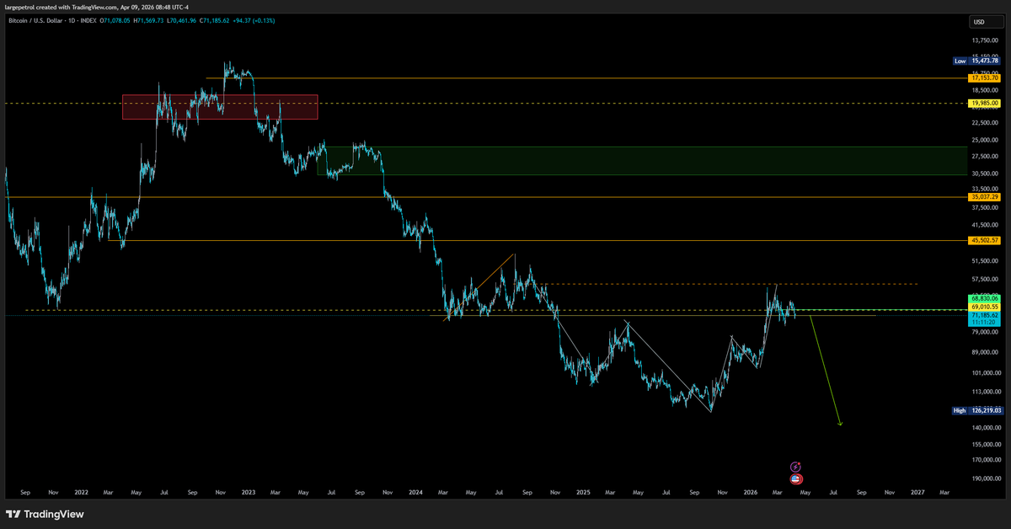
Task: Click the 155,000.00 price scale label
Action: (986, 444)
